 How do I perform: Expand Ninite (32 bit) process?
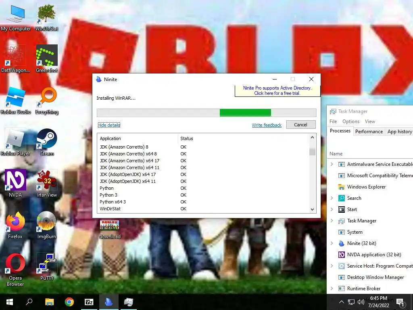coord(332,243)
